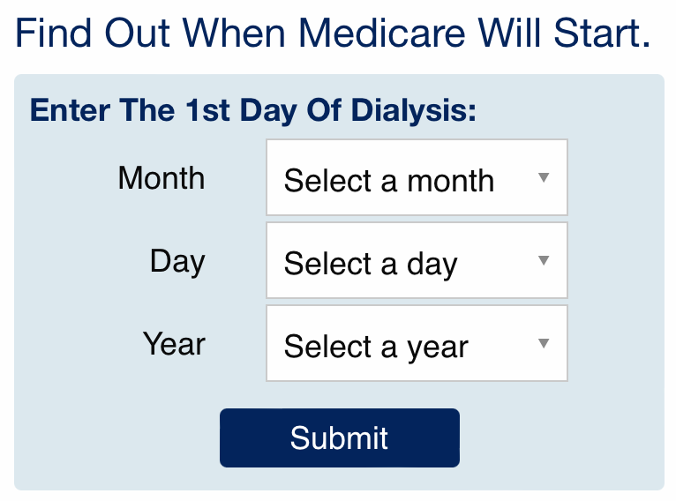Click the word 'Medicare' in the title
This screenshot has width=676, height=501.
click(x=381, y=34)
